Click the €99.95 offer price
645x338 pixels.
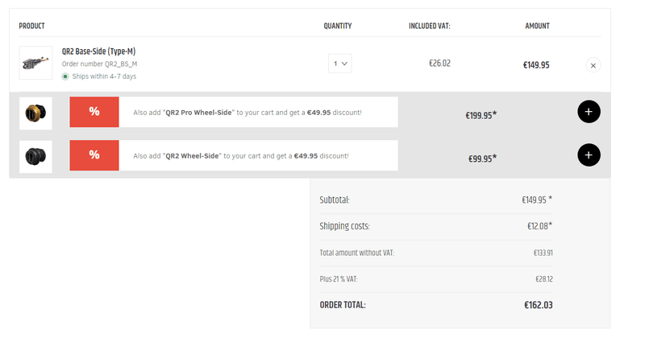click(x=482, y=159)
